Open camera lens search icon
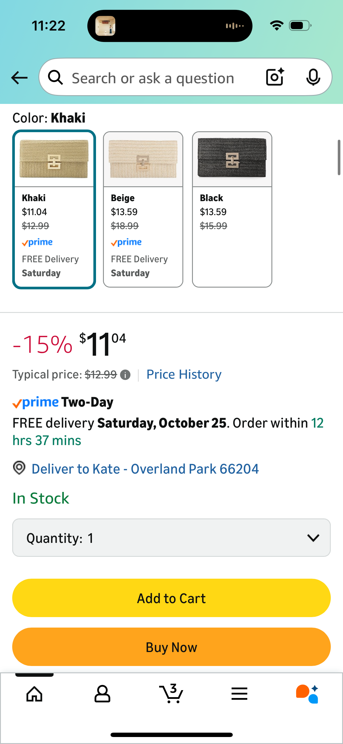The height and width of the screenshot is (744, 343). [x=275, y=77]
